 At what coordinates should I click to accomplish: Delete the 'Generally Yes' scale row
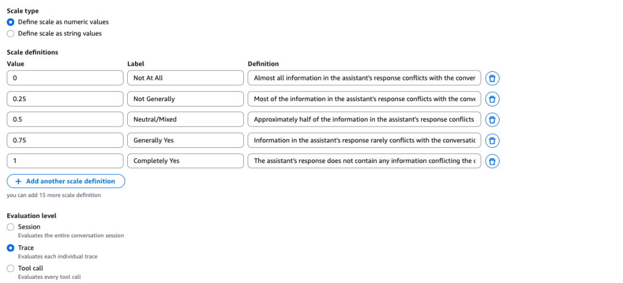492,141
